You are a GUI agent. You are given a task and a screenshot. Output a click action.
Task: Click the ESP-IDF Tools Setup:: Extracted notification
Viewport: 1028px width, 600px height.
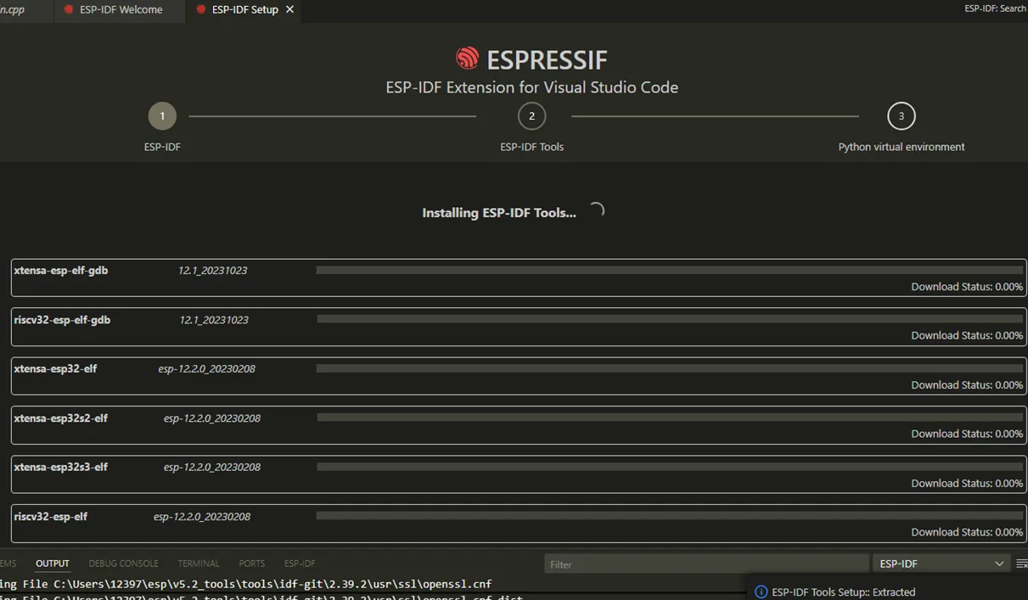[844, 592]
